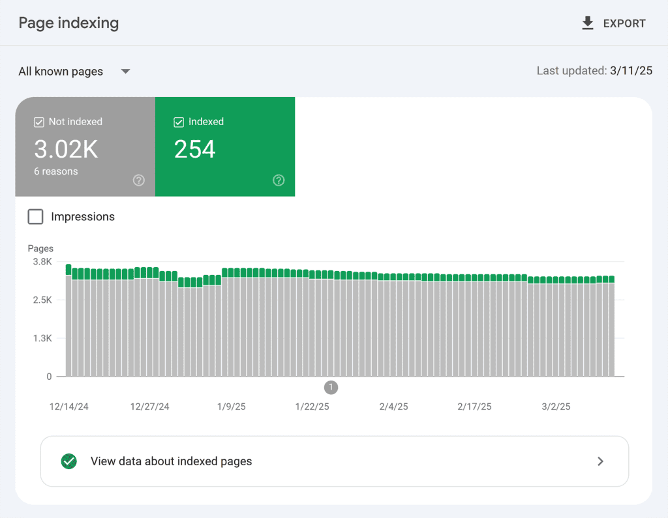Open the help tooltip on the Indexed card
The image size is (668, 518).
click(278, 180)
